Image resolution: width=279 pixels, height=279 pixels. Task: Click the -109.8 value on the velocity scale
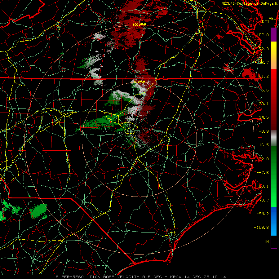click(261, 228)
